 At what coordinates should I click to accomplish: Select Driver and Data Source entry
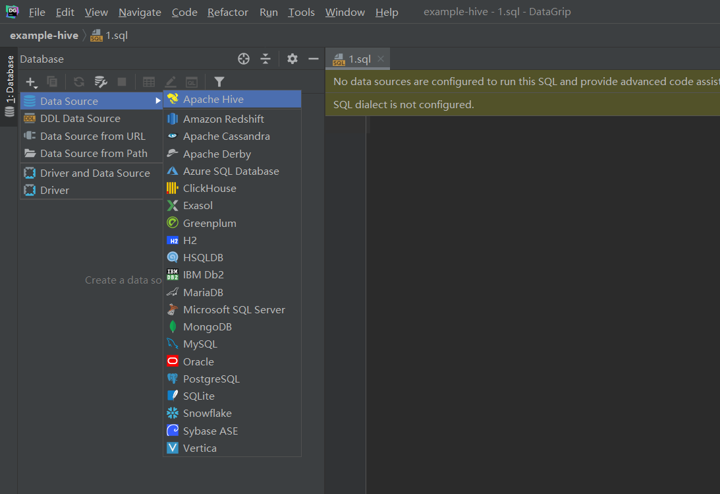(92, 173)
